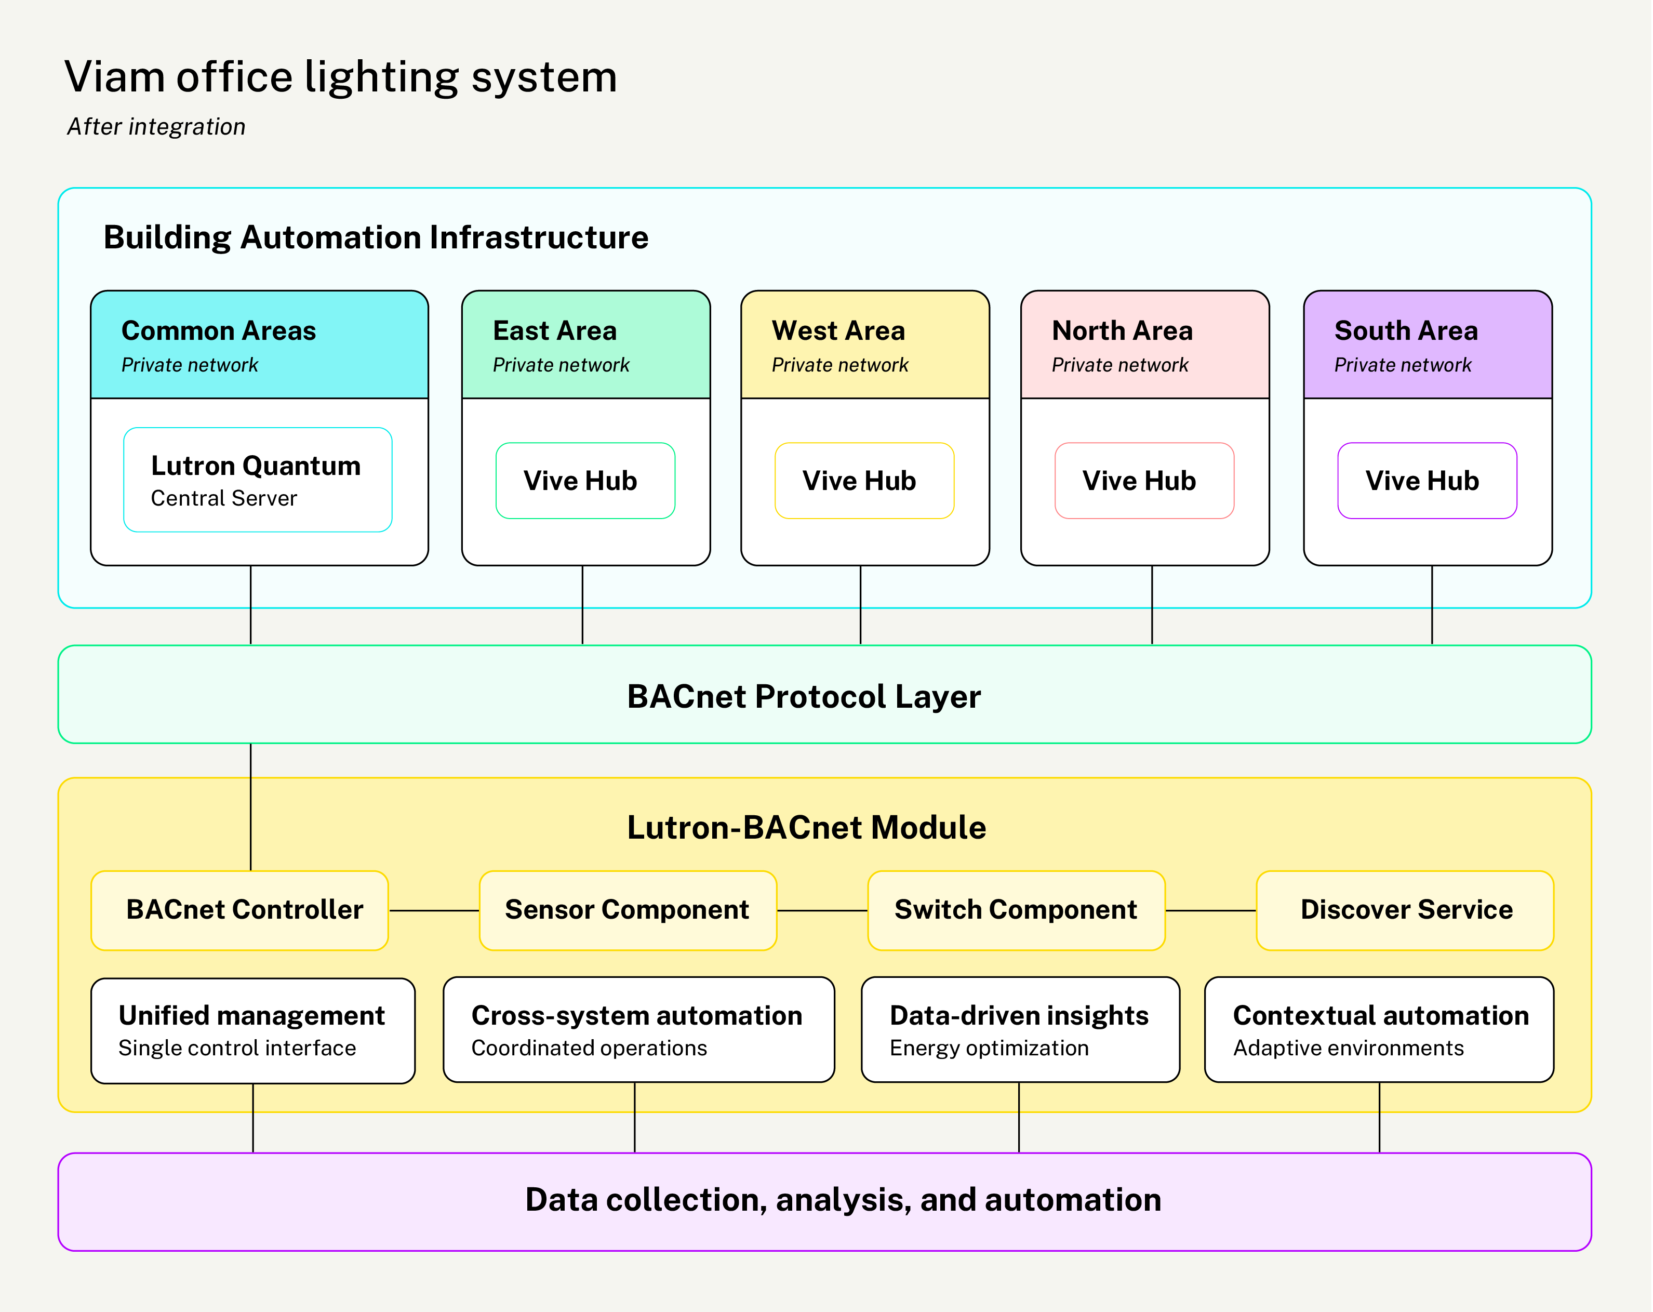This screenshot has height=1312, width=1653.
Task: Click the West Area header block
Action: click(865, 344)
